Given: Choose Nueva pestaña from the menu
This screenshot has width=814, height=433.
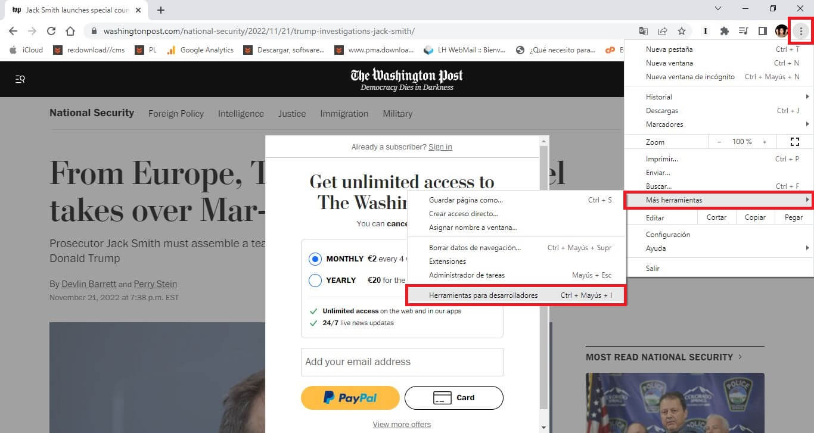Looking at the screenshot, I should [719, 49].
